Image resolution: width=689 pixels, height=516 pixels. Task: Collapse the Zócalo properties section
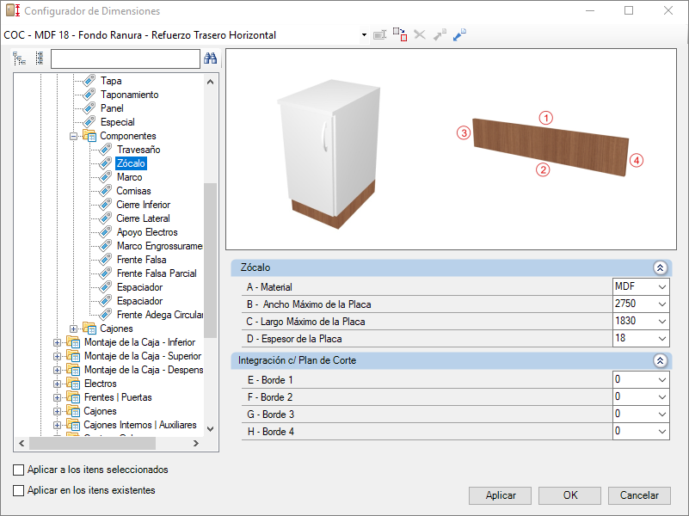click(x=660, y=267)
